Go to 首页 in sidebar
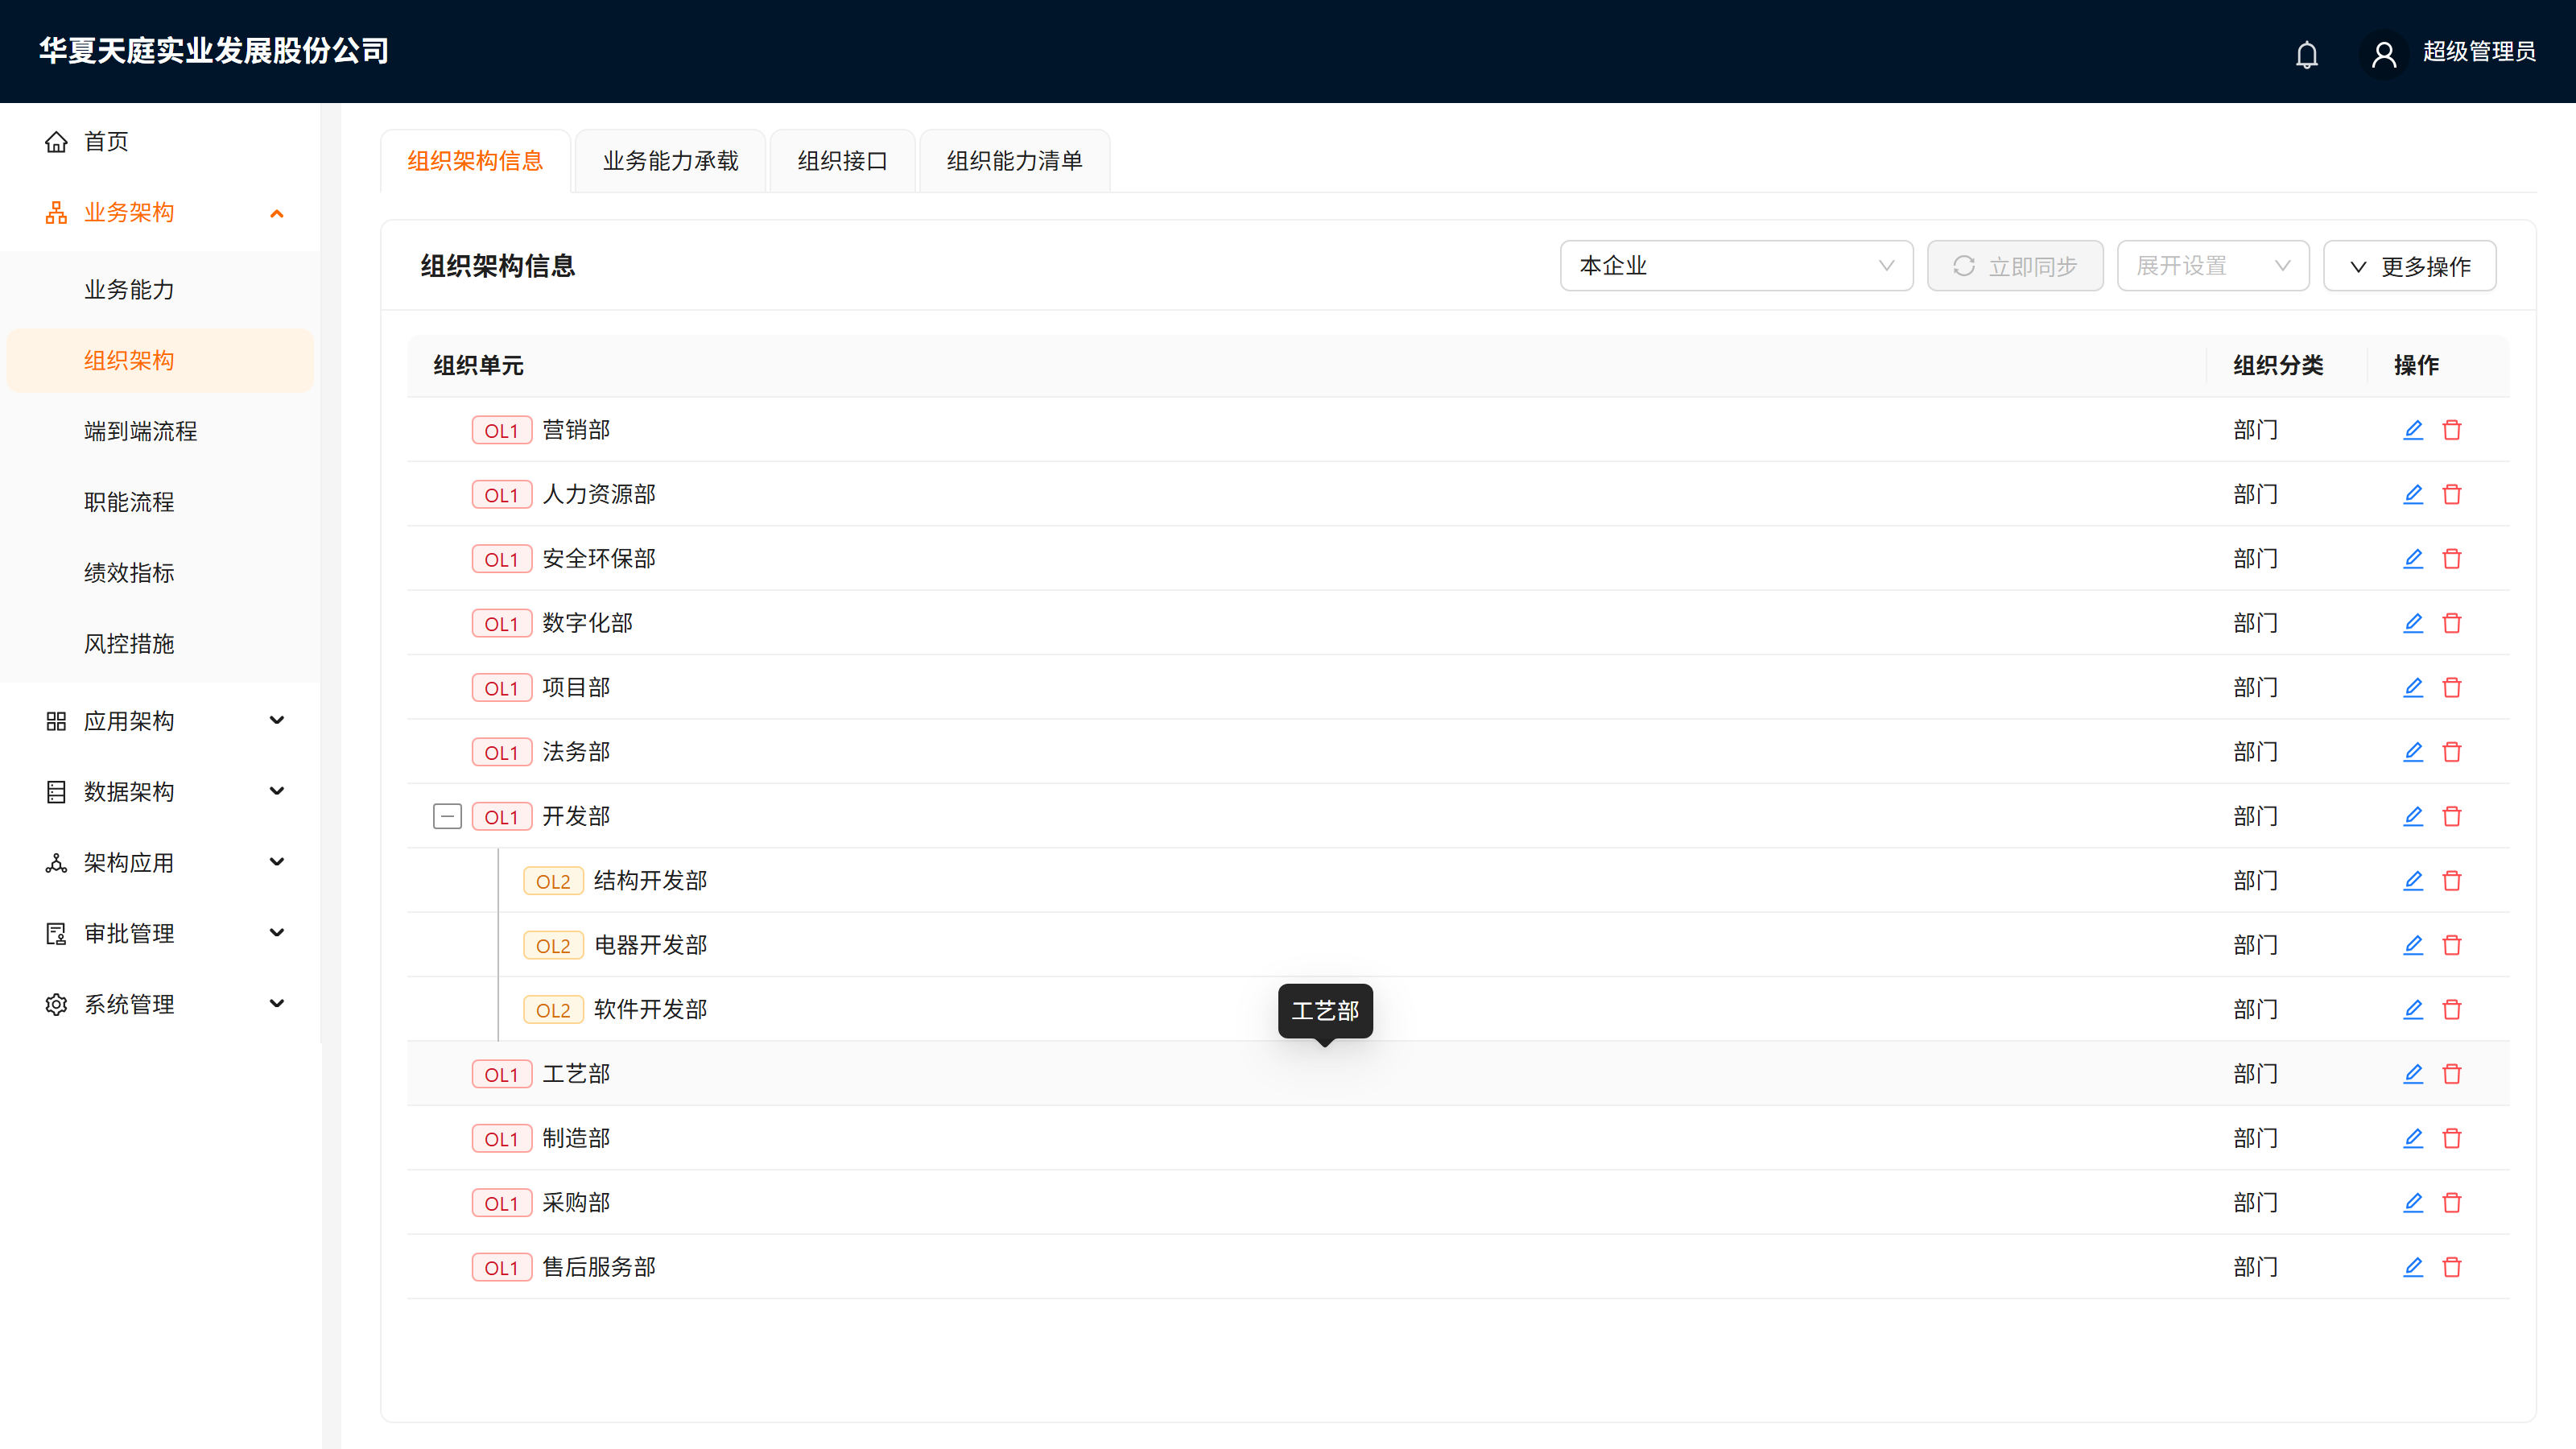This screenshot has height=1449, width=2576. [160, 142]
